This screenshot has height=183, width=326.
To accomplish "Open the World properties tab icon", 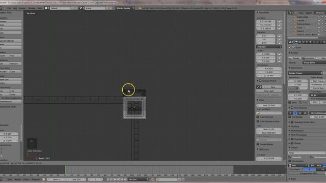I will 307,42.
